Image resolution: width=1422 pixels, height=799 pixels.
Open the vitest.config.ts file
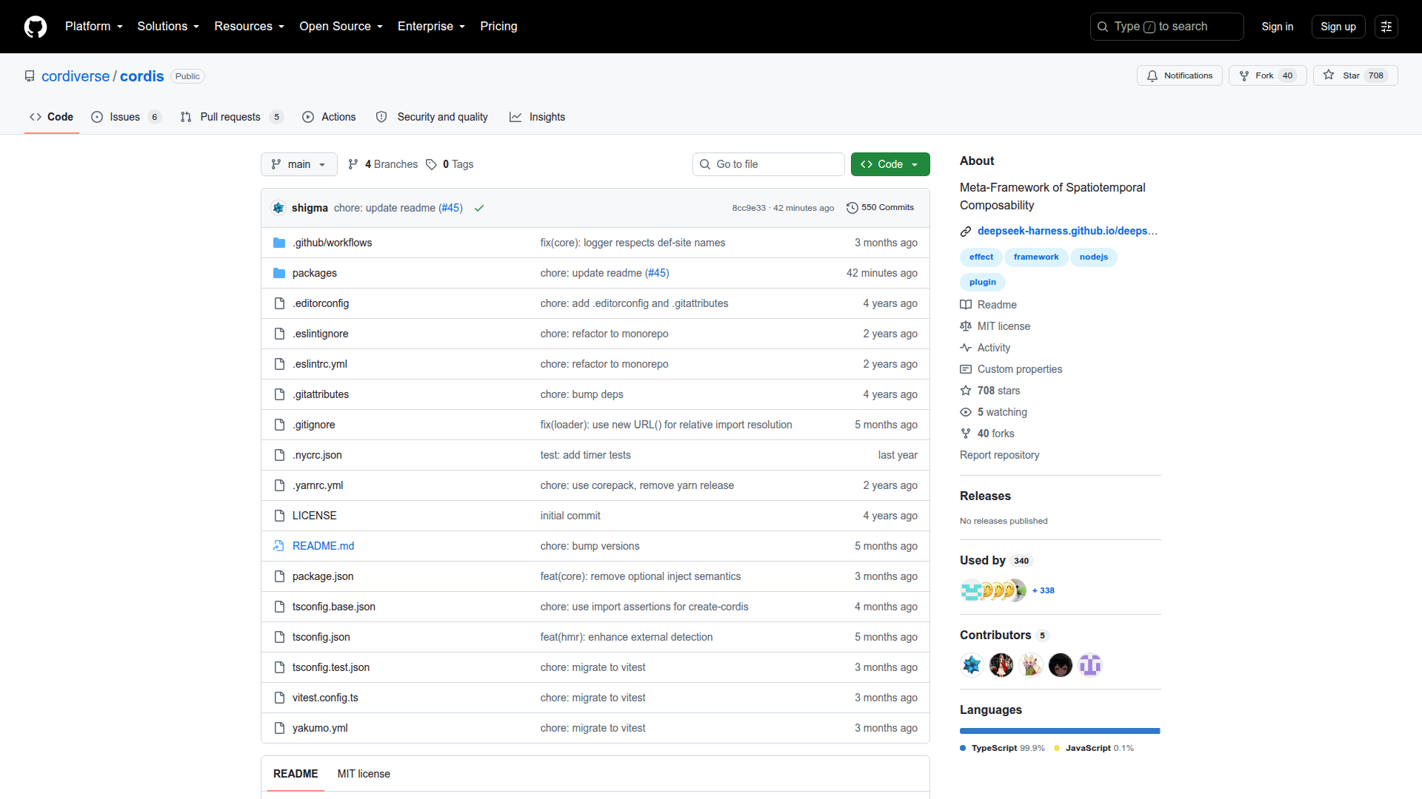tap(324, 698)
